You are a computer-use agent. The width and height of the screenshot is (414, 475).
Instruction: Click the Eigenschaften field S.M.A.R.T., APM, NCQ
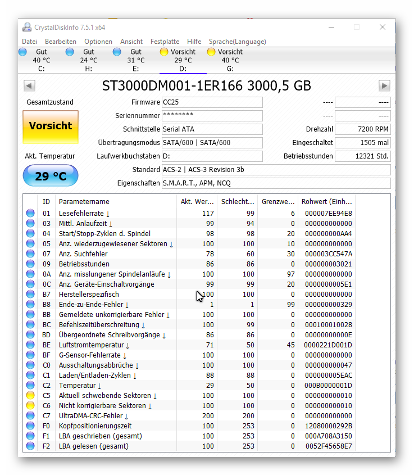click(276, 183)
